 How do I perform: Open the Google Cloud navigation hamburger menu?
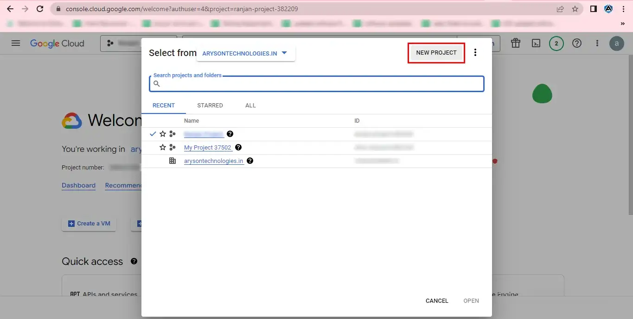pos(16,43)
